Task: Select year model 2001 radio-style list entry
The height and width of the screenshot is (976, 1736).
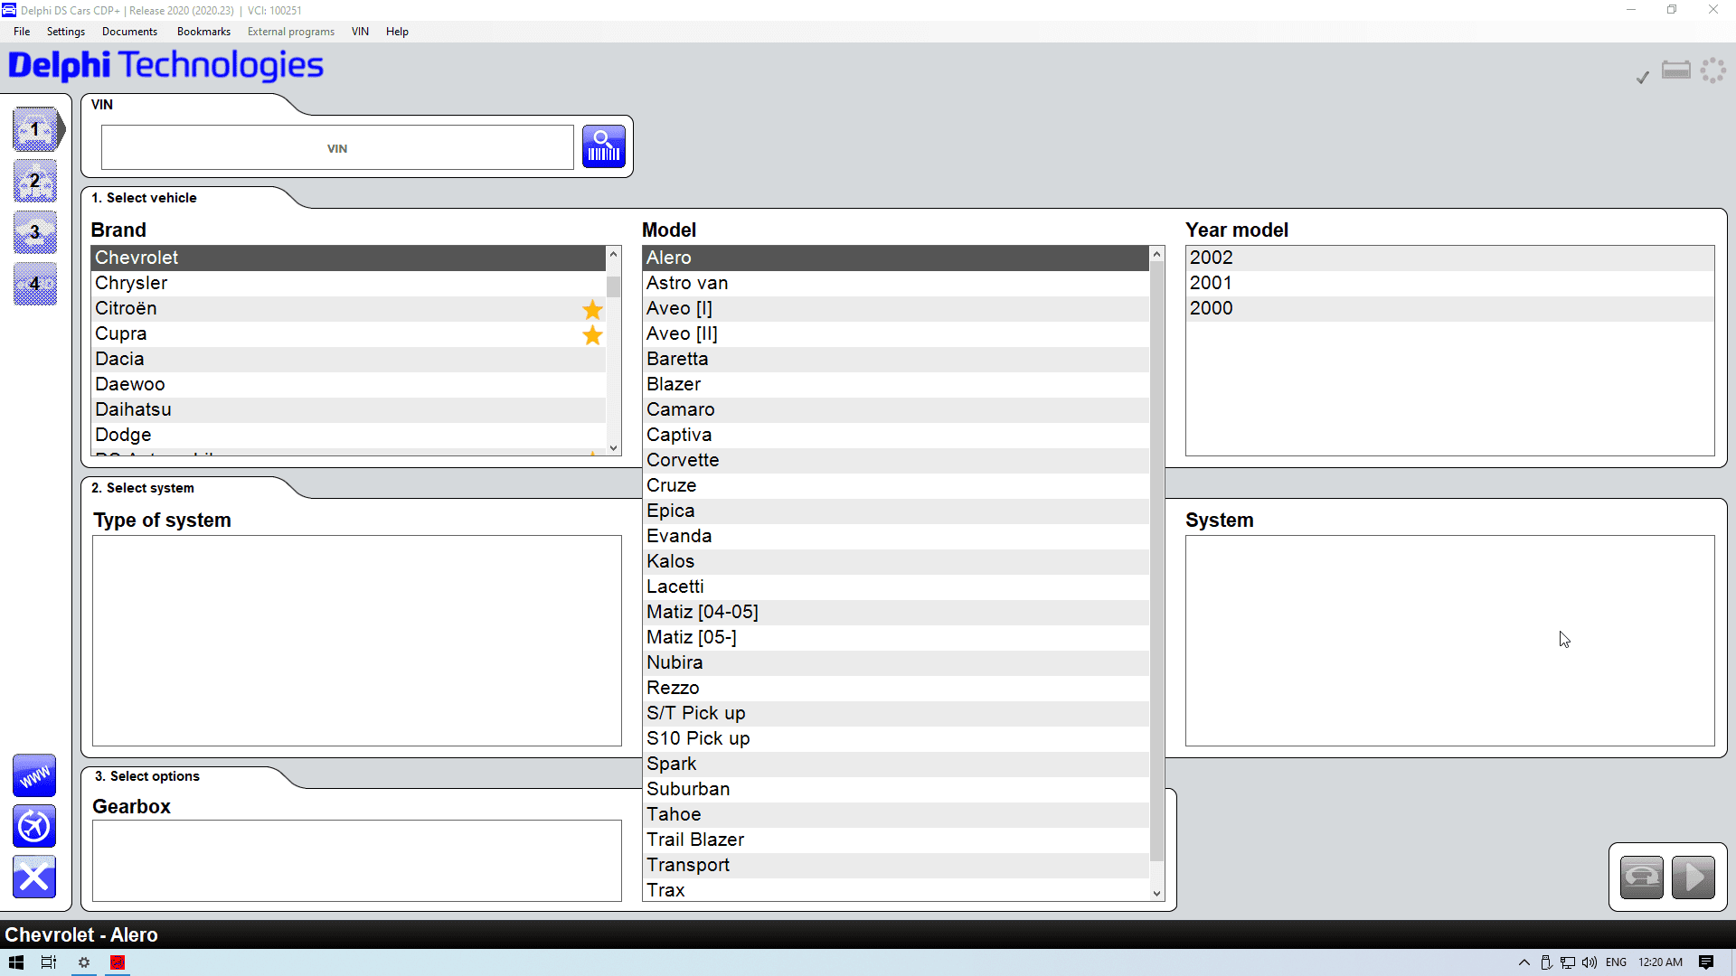Action: pos(1311,283)
